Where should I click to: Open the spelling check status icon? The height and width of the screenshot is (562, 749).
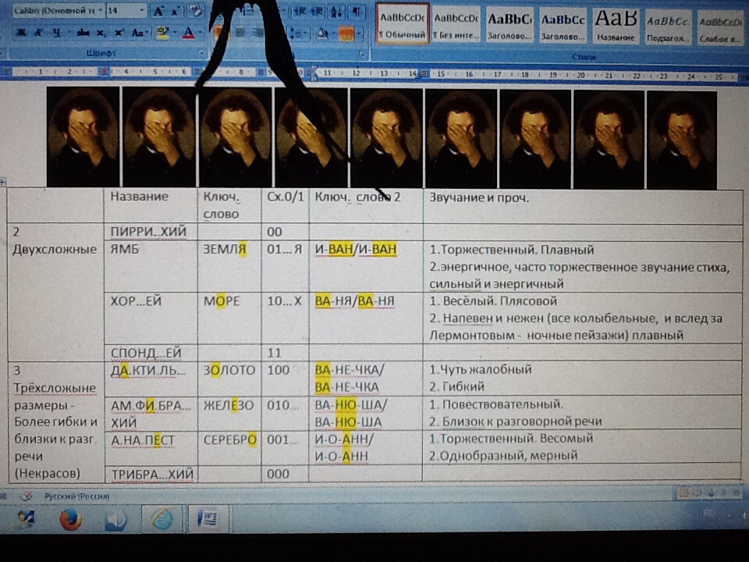click(27, 496)
